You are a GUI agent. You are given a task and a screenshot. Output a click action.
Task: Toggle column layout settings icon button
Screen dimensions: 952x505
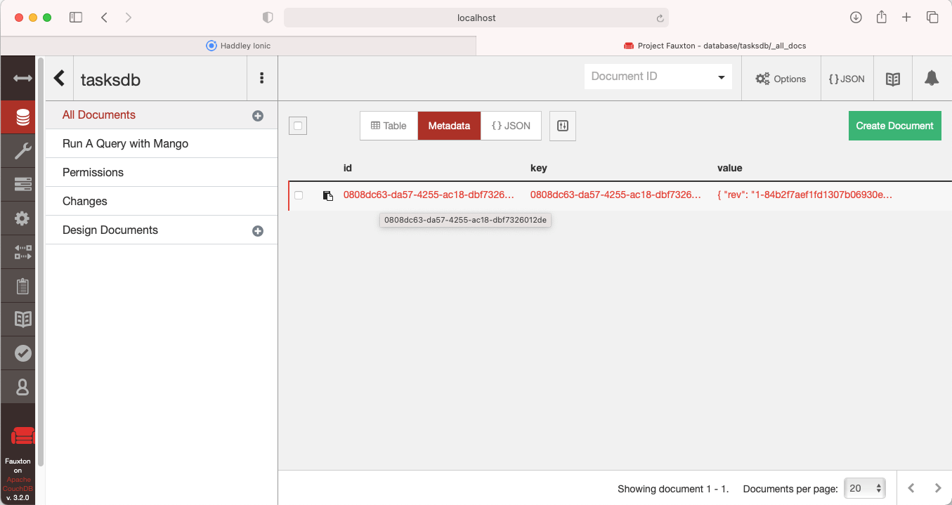click(x=563, y=126)
